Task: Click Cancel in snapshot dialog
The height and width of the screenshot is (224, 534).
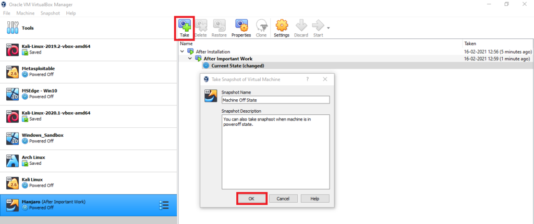Action: pos(283,199)
